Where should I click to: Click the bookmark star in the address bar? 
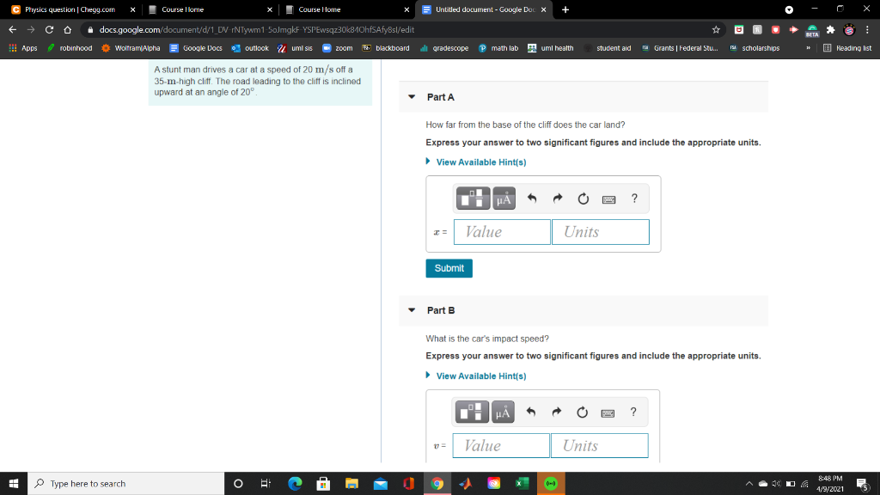click(715, 28)
